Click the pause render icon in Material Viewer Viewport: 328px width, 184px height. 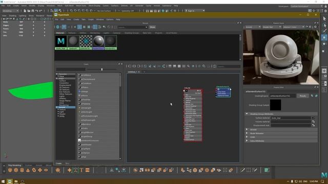coord(310,27)
